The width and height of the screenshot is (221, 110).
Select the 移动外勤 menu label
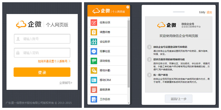pyautogui.click(x=105, y=70)
